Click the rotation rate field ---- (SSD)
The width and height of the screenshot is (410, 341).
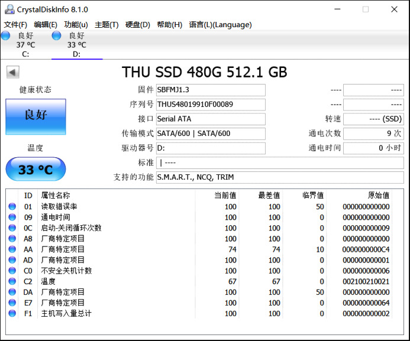point(374,119)
